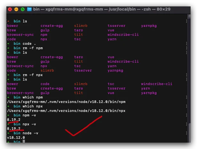Click the 'code .' command line
This screenshot has height=149, width=197.
tap(29, 44)
